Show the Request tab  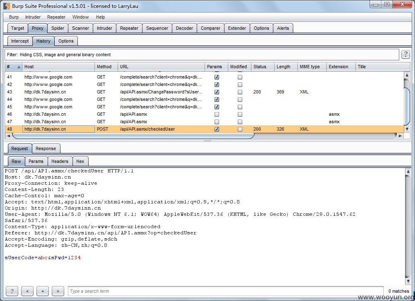pos(19,148)
